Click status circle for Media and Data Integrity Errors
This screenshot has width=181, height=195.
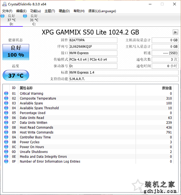6,156
